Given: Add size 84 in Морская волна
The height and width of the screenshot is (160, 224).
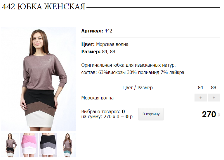Looking at the screenshot, I should [200, 98].
